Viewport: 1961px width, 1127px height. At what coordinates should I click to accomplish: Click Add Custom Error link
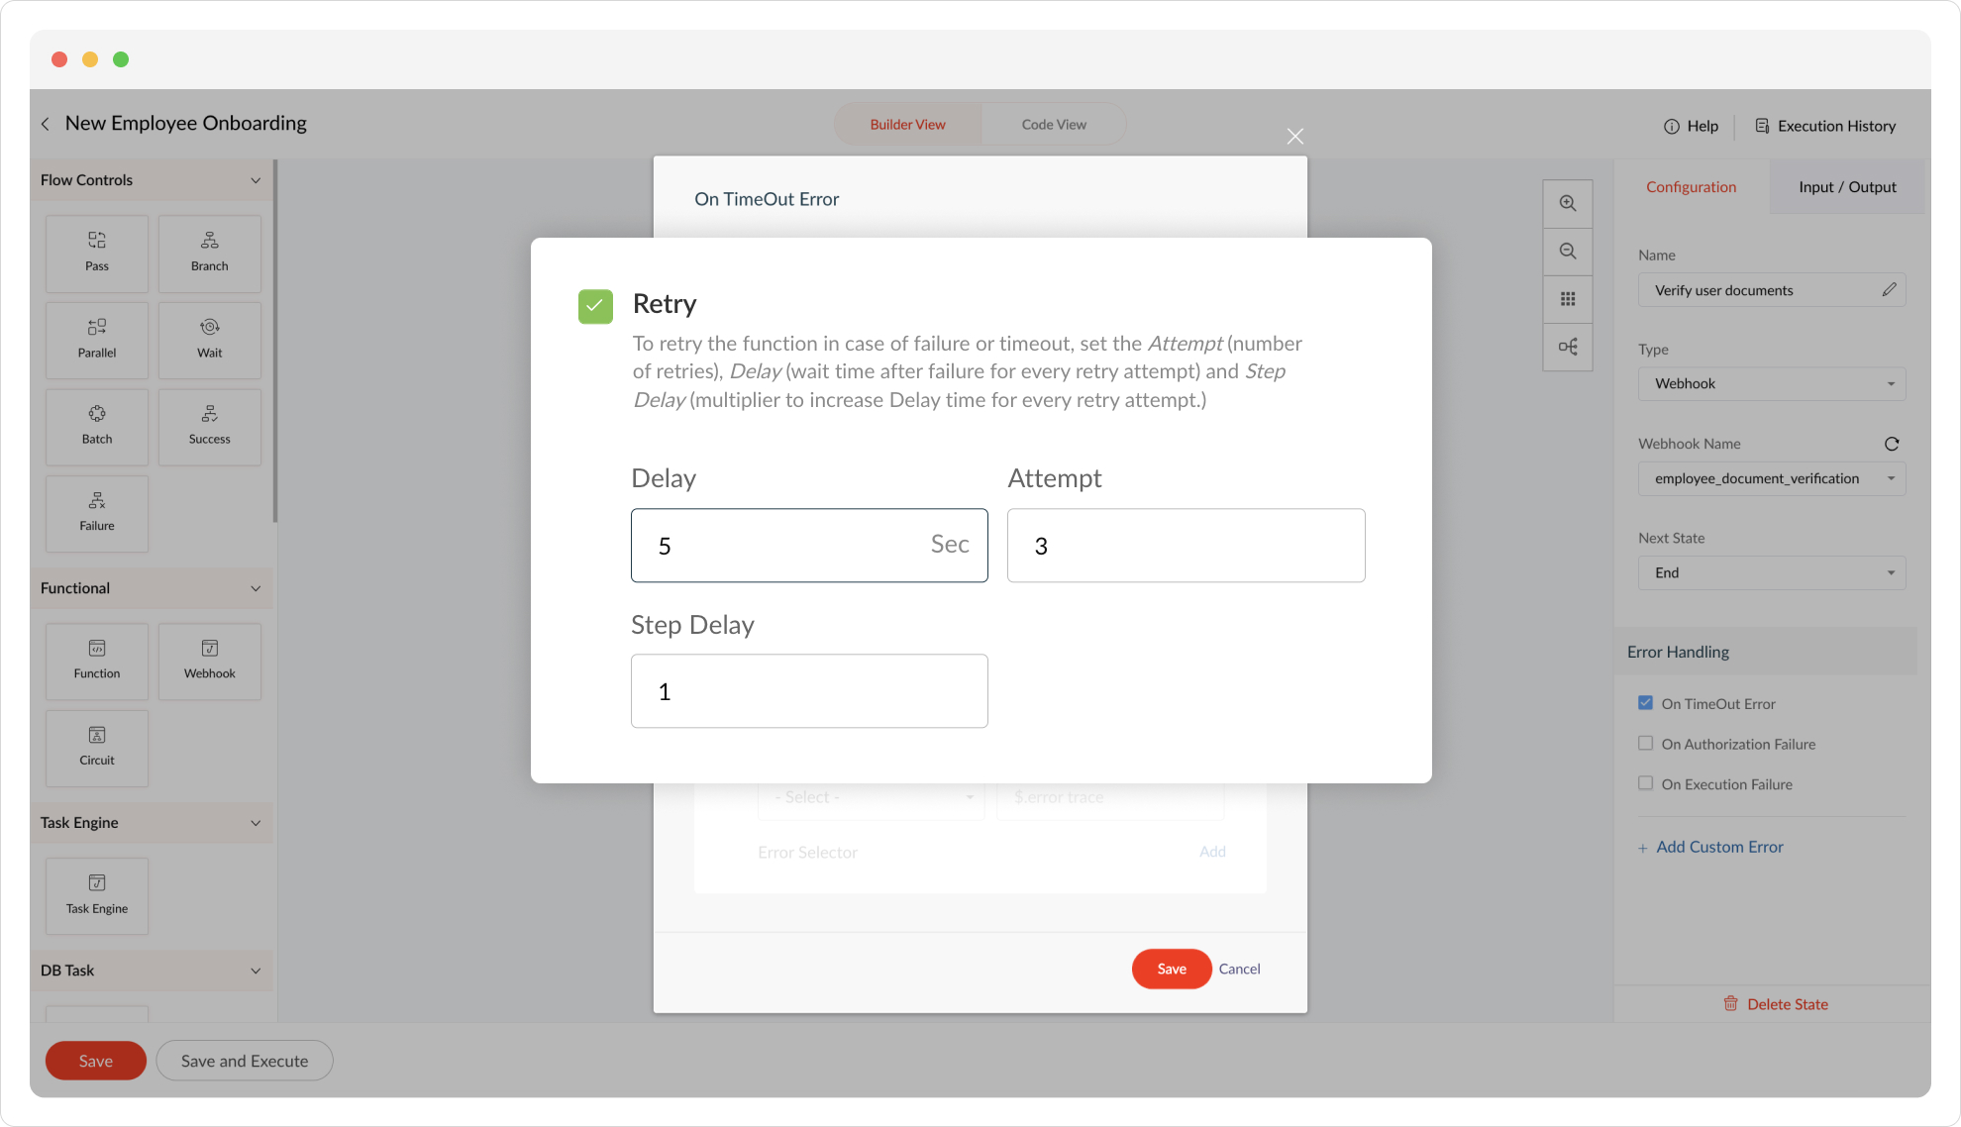point(1718,847)
